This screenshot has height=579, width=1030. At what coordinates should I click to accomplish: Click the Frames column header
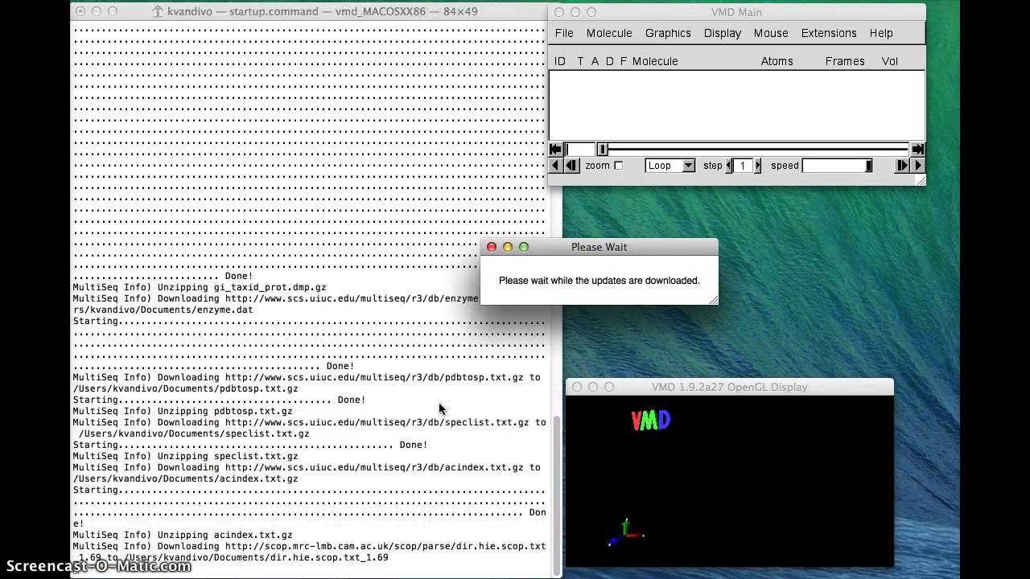845,61
